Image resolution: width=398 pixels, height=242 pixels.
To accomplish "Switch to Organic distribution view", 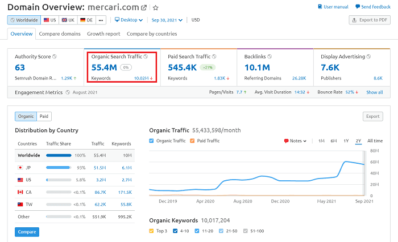I will (x=26, y=116).
